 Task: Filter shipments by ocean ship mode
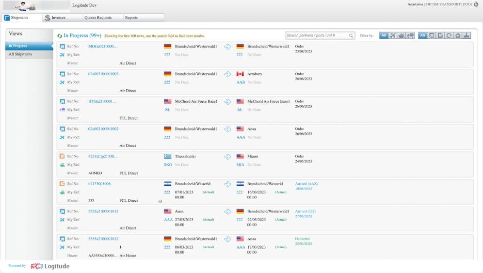coord(402,35)
